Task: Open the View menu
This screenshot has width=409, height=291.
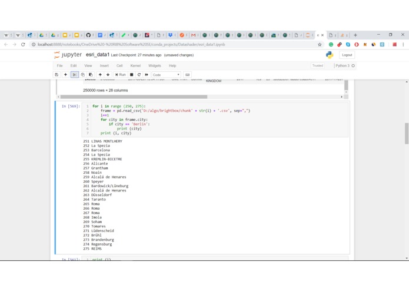Action: point(88,66)
